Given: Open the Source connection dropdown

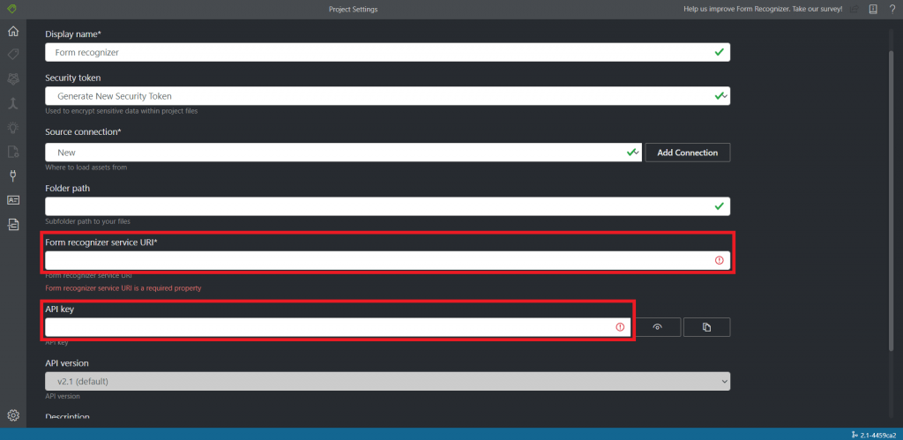Looking at the screenshot, I should pos(343,153).
